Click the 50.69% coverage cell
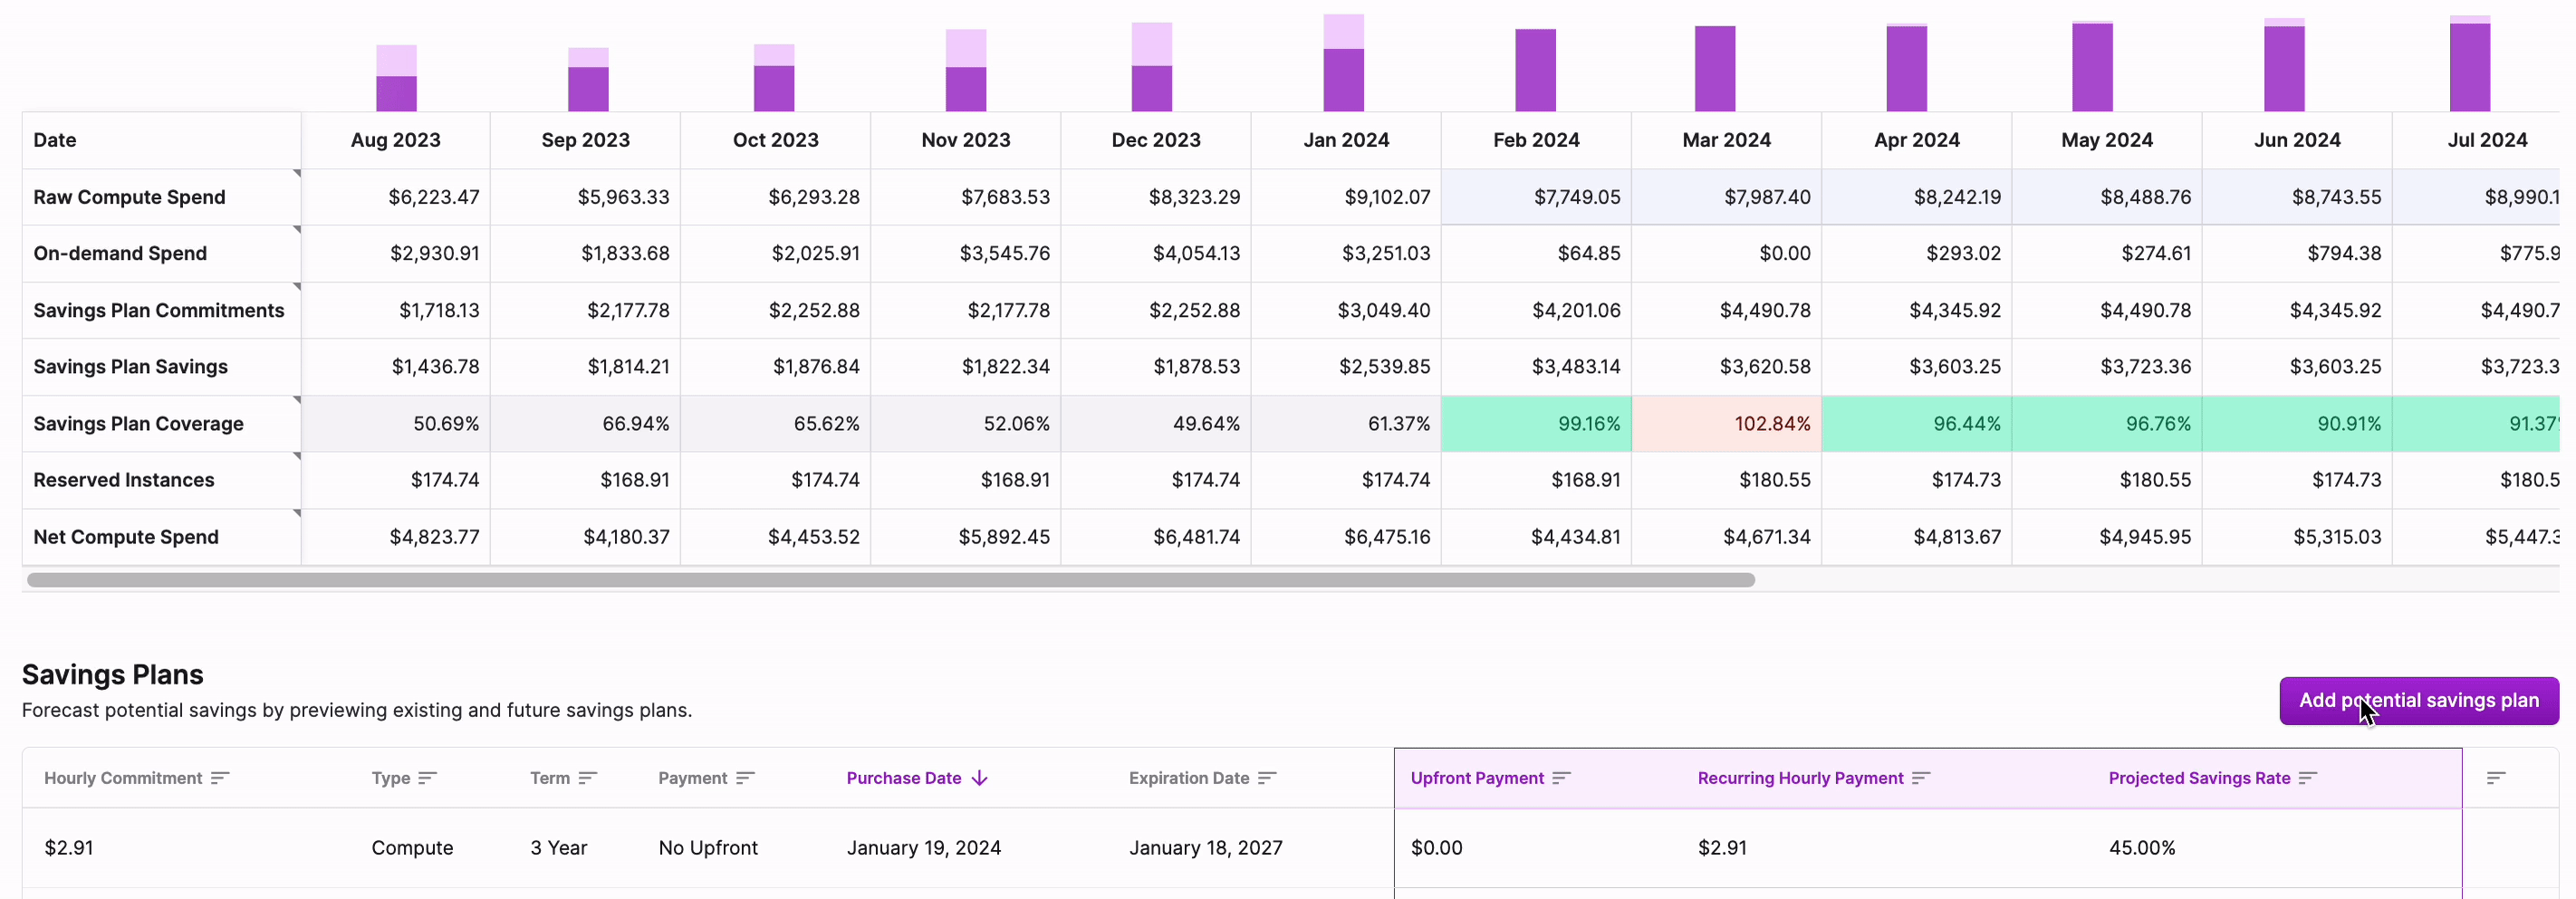Image resolution: width=2576 pixels, height=899 pixels. pos(396,424)
